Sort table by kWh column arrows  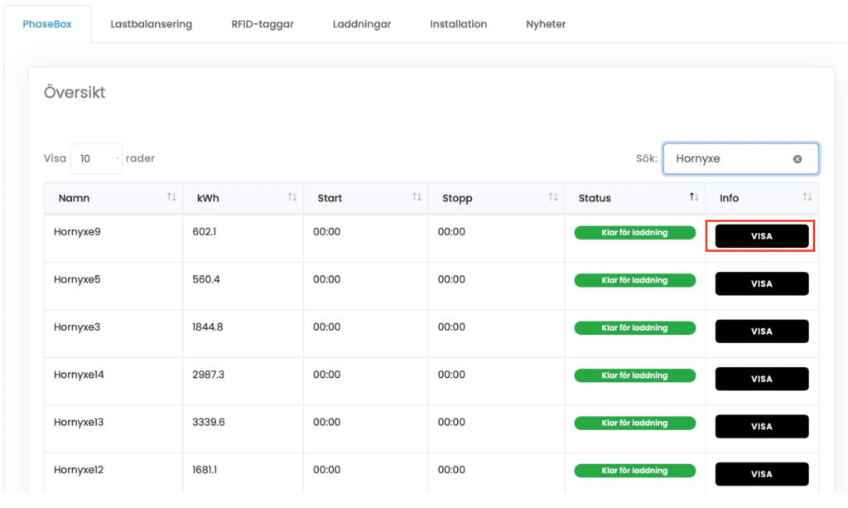(x=292, y=197)
